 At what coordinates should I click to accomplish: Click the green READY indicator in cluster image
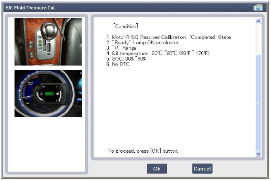pos(50,94)
